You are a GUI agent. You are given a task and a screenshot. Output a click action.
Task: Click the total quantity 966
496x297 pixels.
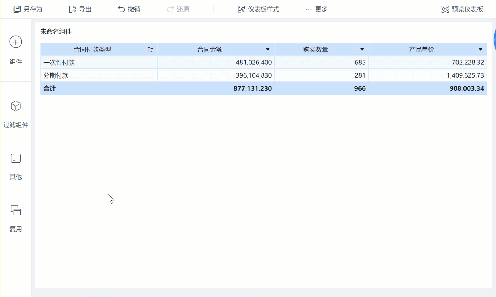pyautogui.click(x=360, y=88)
